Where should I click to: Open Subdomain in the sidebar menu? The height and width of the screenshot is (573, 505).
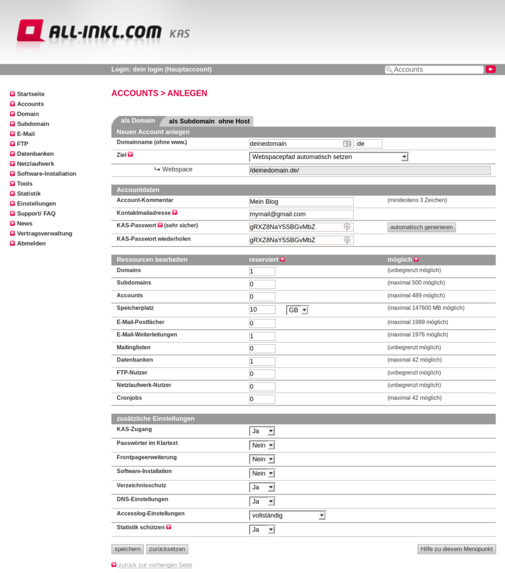pos(33,124)
